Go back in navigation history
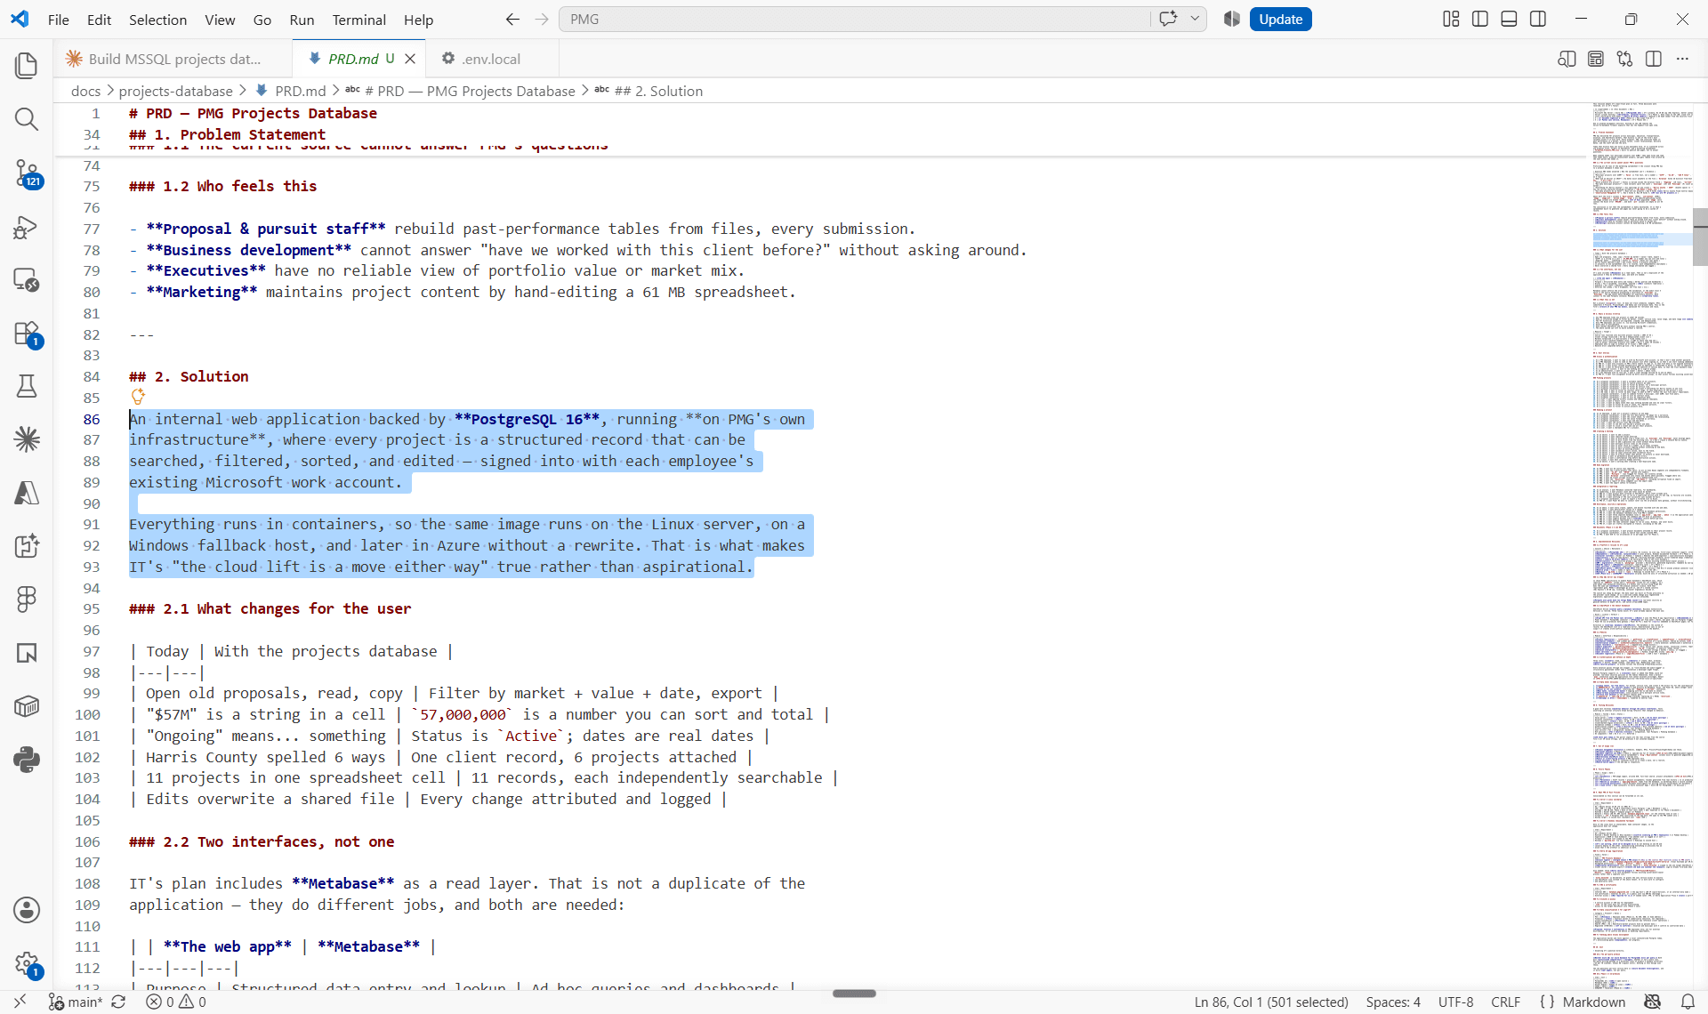The image size is (1708, 1014). 512,19
